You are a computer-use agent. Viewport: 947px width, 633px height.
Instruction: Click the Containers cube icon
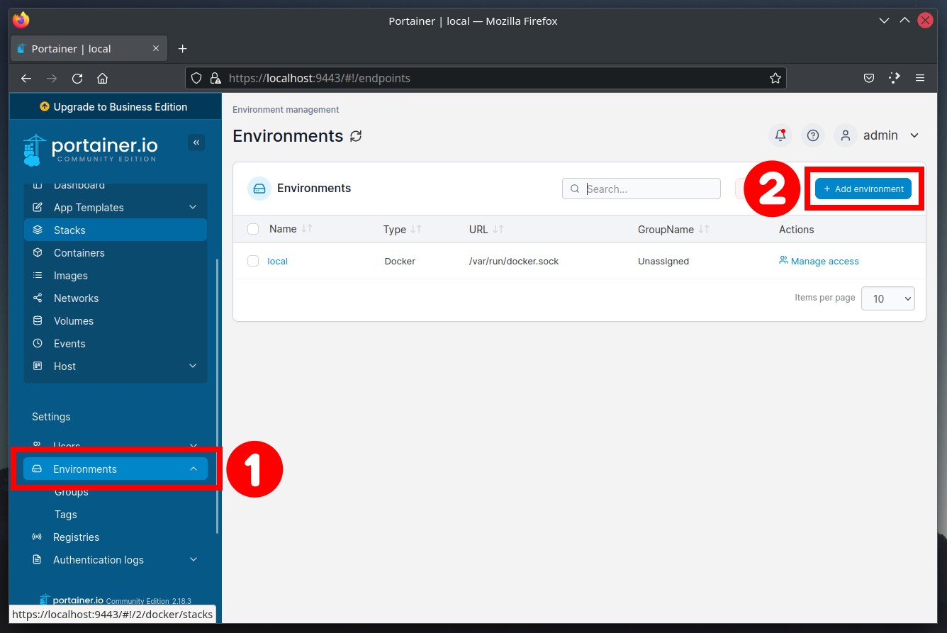(38, 253)
